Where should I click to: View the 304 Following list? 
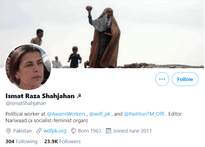pyautogui.click(x=21, y=141)
